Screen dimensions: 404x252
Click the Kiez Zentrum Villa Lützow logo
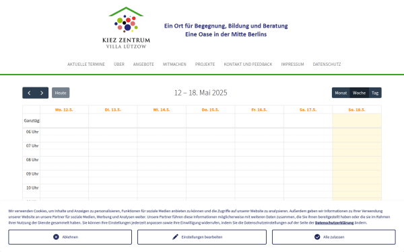point(126,28)
